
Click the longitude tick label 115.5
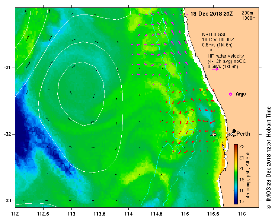214,214
